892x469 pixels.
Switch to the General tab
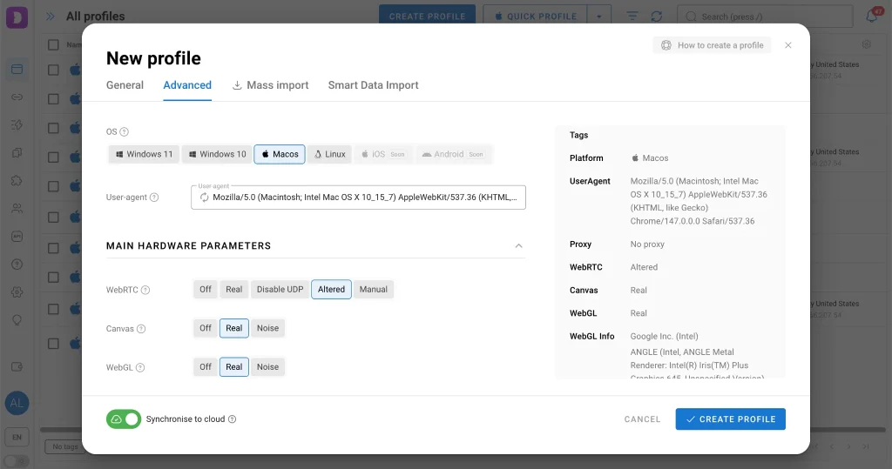(x=125, y=85)
